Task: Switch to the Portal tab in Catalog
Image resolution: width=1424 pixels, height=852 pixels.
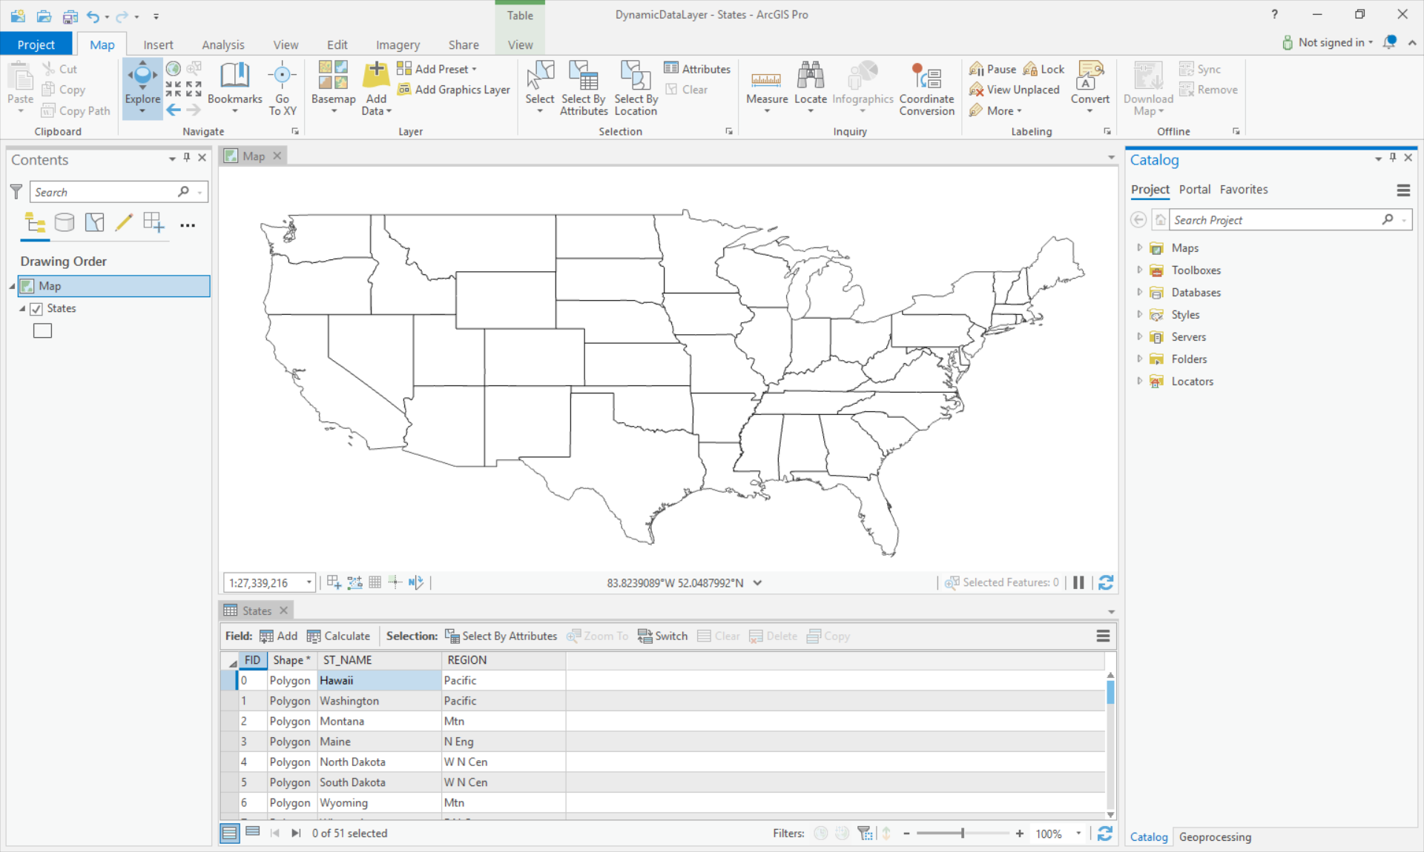Action: tap(1194, 189)
